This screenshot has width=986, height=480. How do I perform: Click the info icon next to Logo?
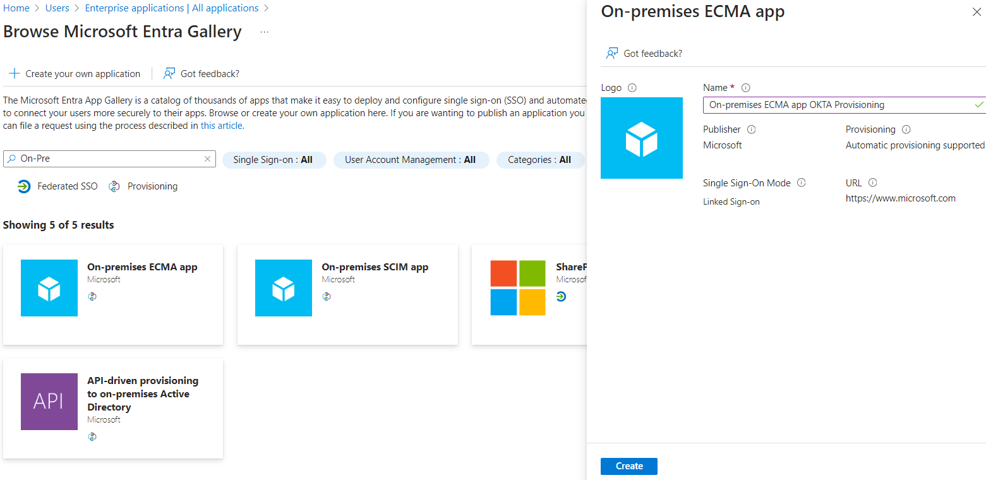pyautogui.click(x=632, y=88)
